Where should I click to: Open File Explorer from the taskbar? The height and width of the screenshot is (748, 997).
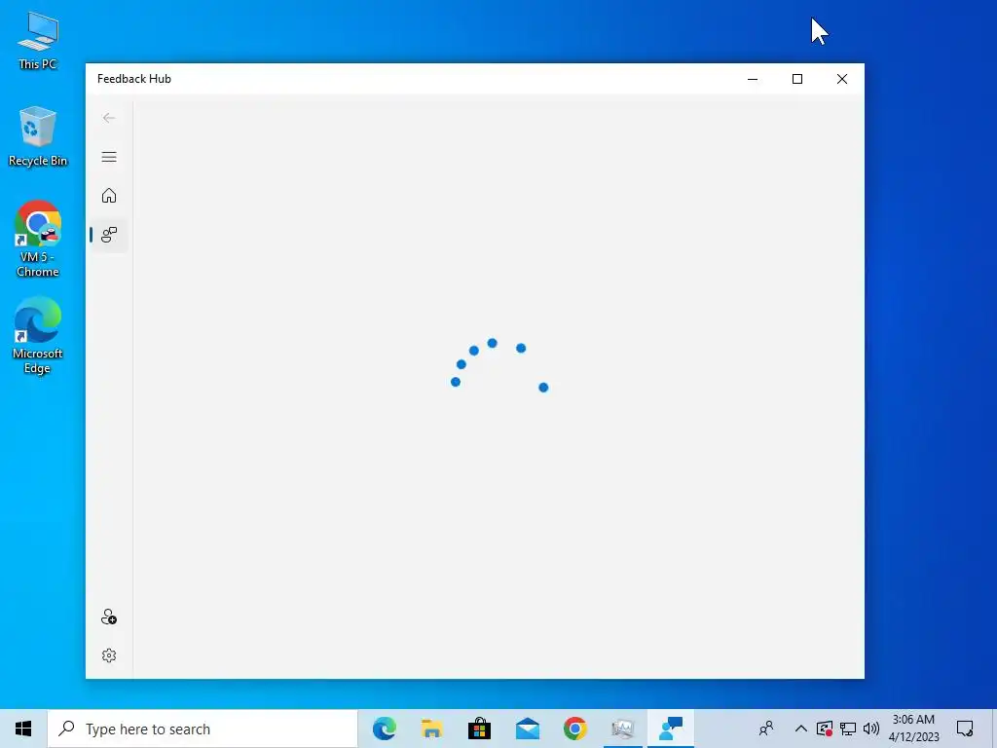coord(431,729)
